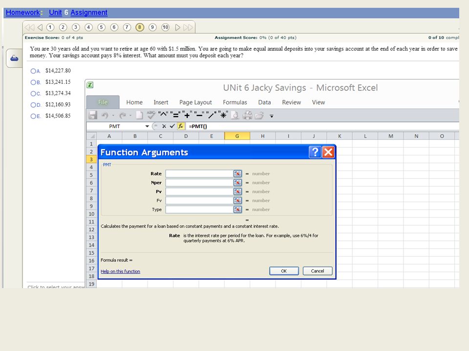
Task: Confirm formula with checkmark icon
Action: pos(172,126)
